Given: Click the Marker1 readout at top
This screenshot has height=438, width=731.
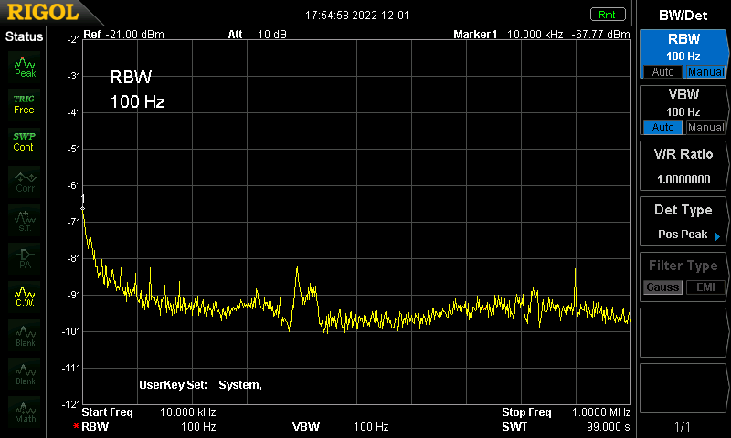Looking at the screenshot, I should coord(541,35).
